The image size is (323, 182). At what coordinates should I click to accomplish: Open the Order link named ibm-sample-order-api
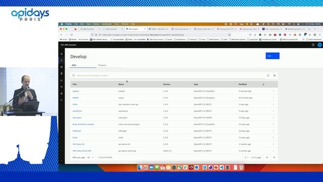pos(75,105)
